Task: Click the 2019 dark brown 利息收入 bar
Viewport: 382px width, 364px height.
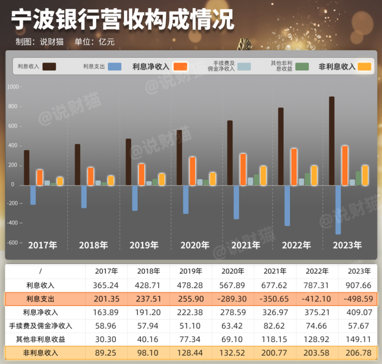Action: coord(129,162)
